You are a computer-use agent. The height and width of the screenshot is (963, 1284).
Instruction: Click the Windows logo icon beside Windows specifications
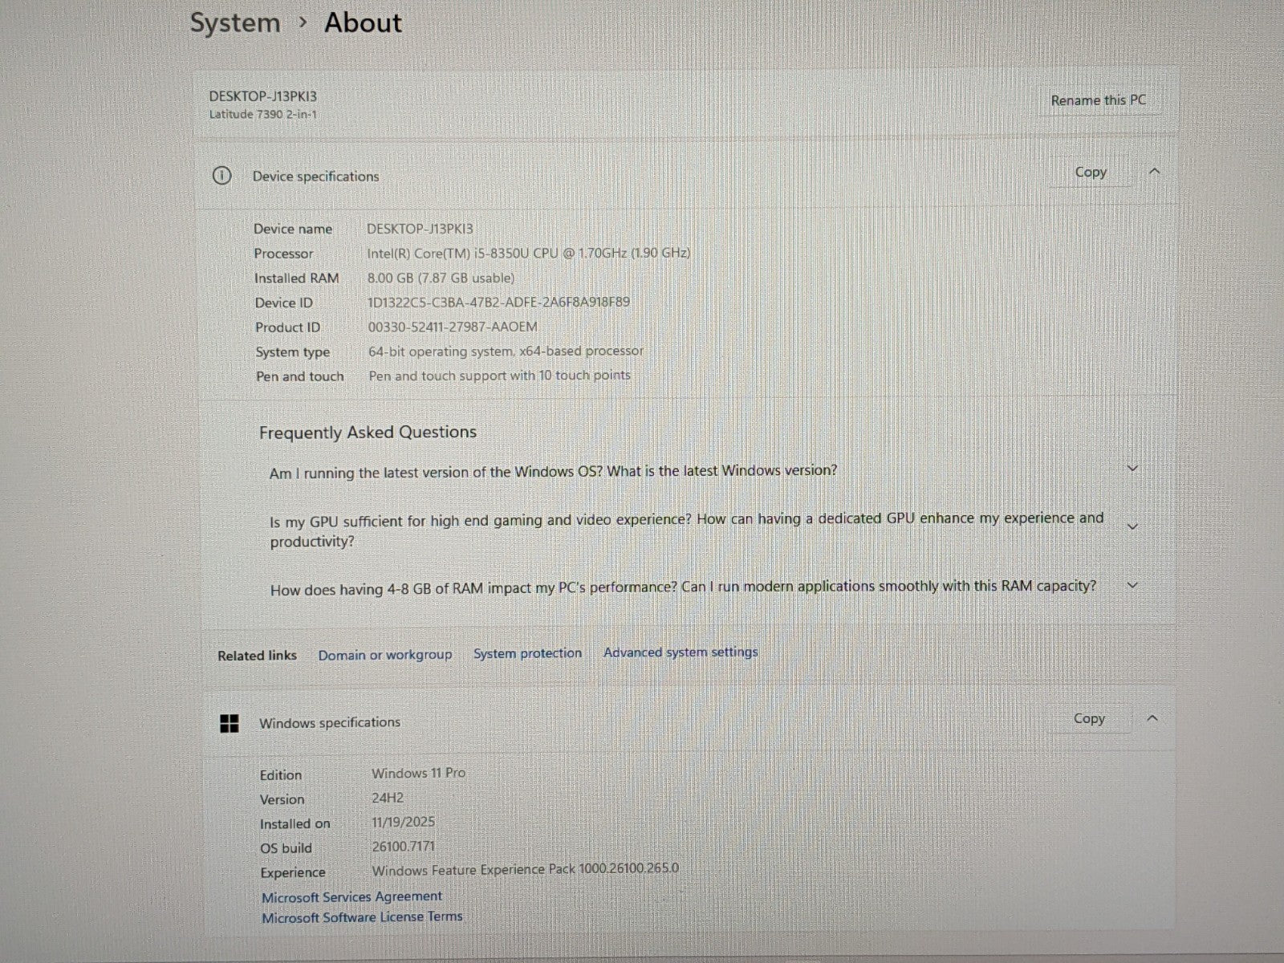click(230, 724)
